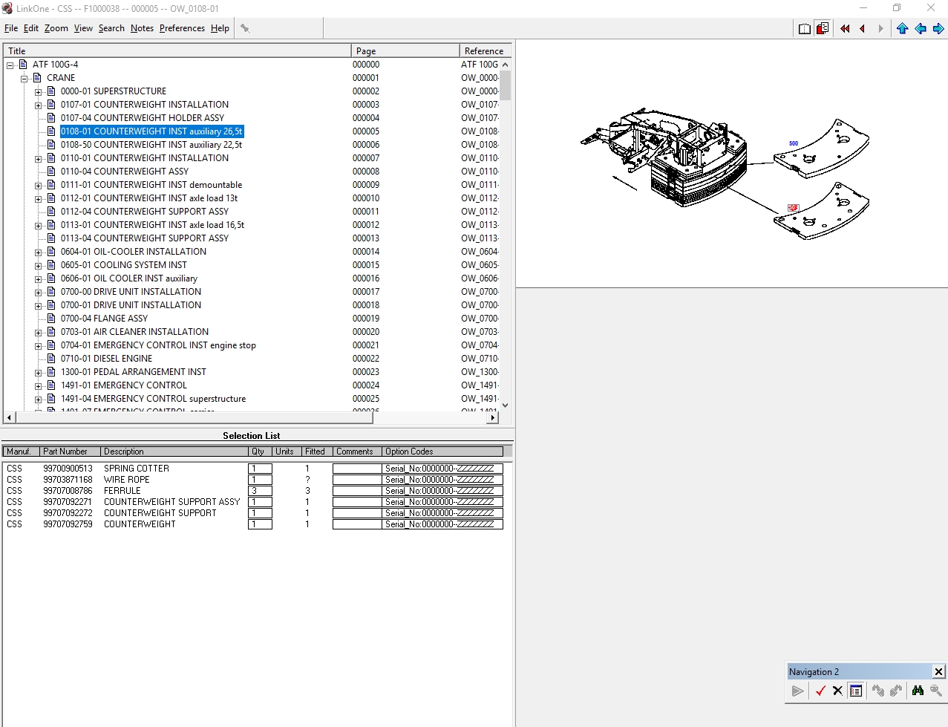Open the book view icon on toolbar
Image resolution: width=948 pixels, height=727 pixels.
point(804,27)
